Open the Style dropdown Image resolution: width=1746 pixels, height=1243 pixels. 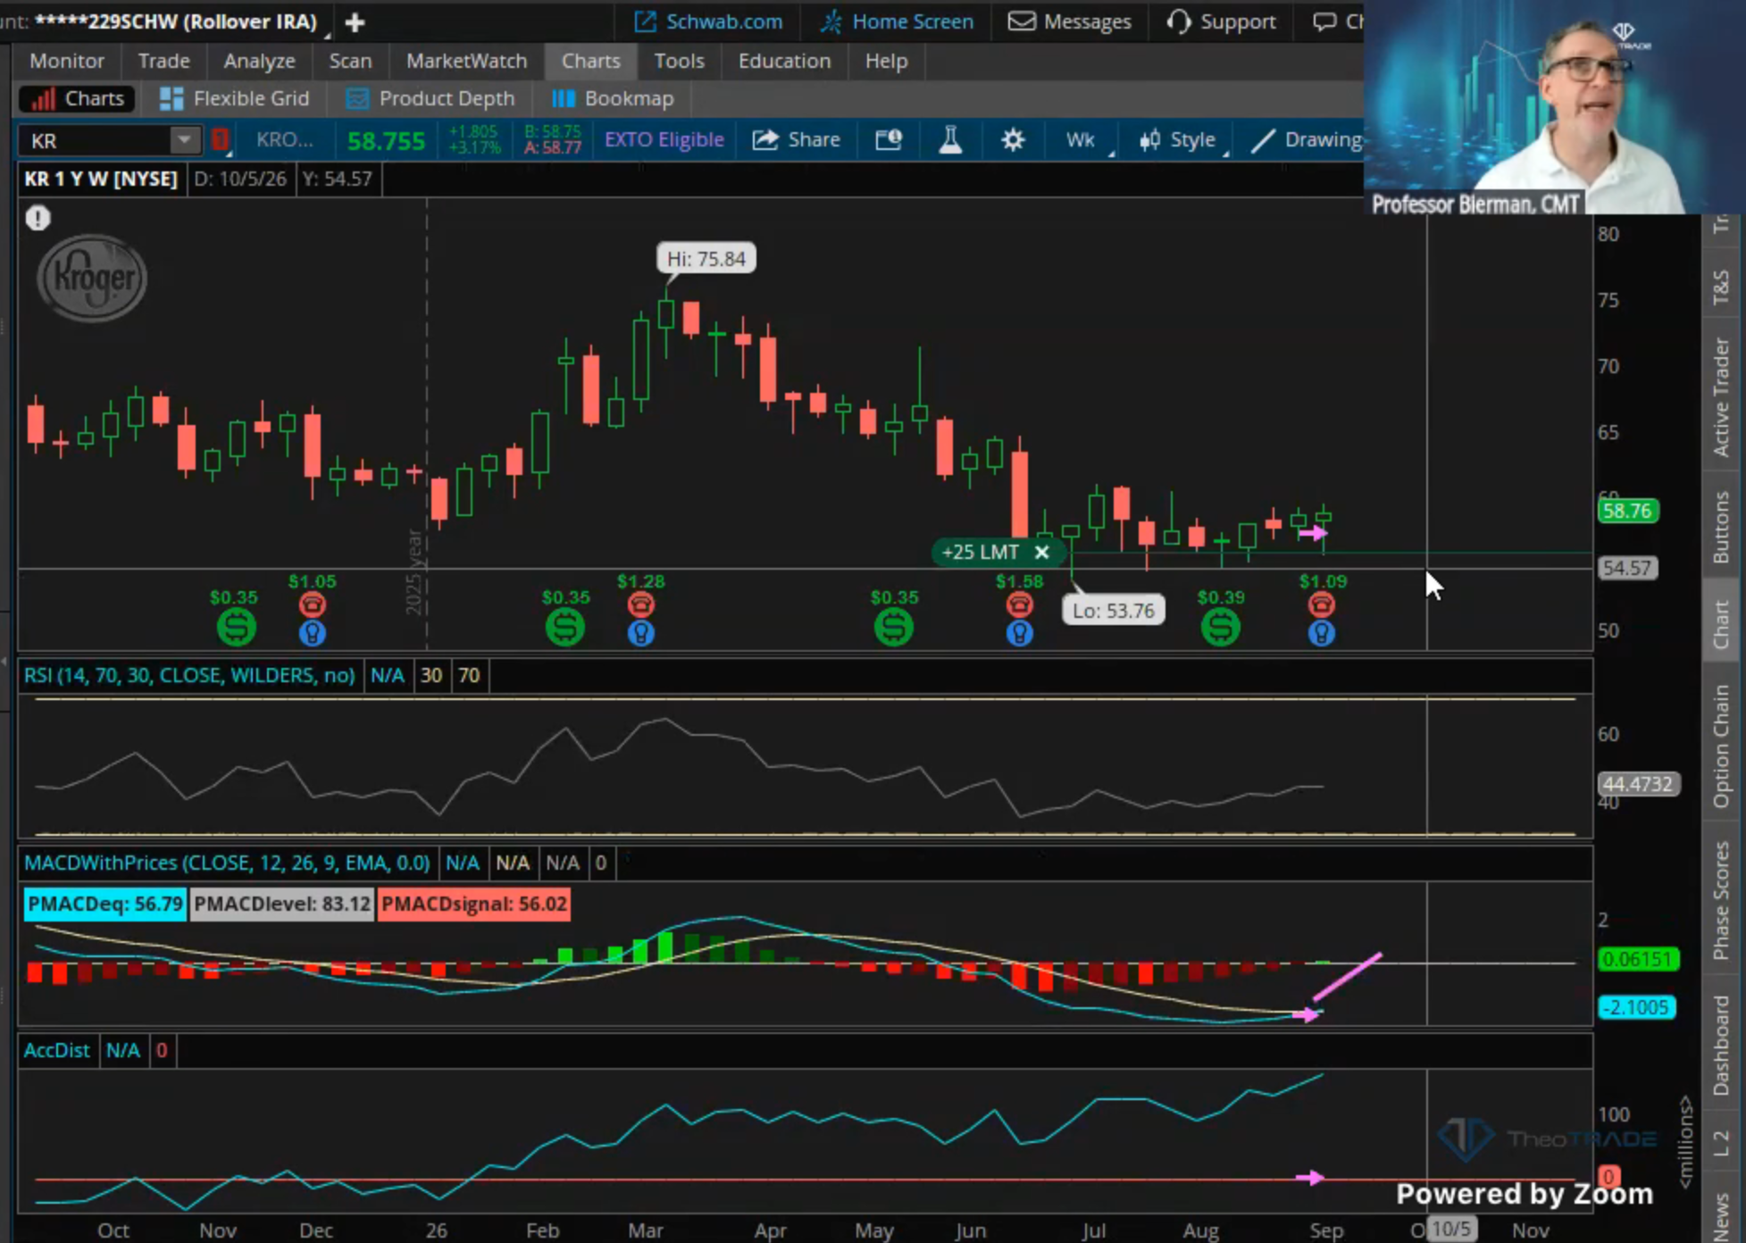(x=1179, y=140)
